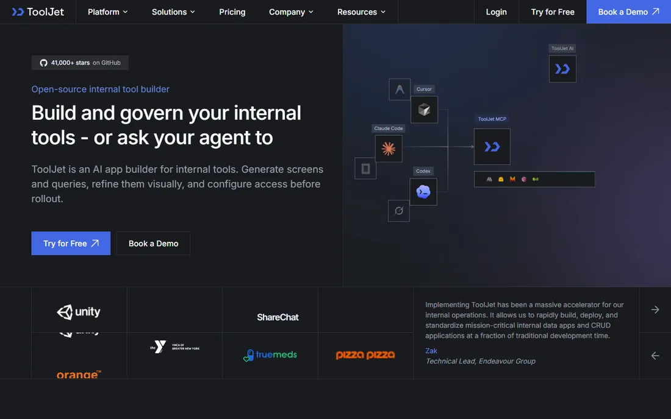Screen dimensions: 671x419
Task: Click the pizza pizza logo
Action: coord(365,355)
